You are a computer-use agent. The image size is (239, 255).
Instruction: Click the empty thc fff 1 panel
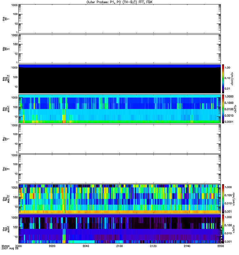(x=120, y=139)
